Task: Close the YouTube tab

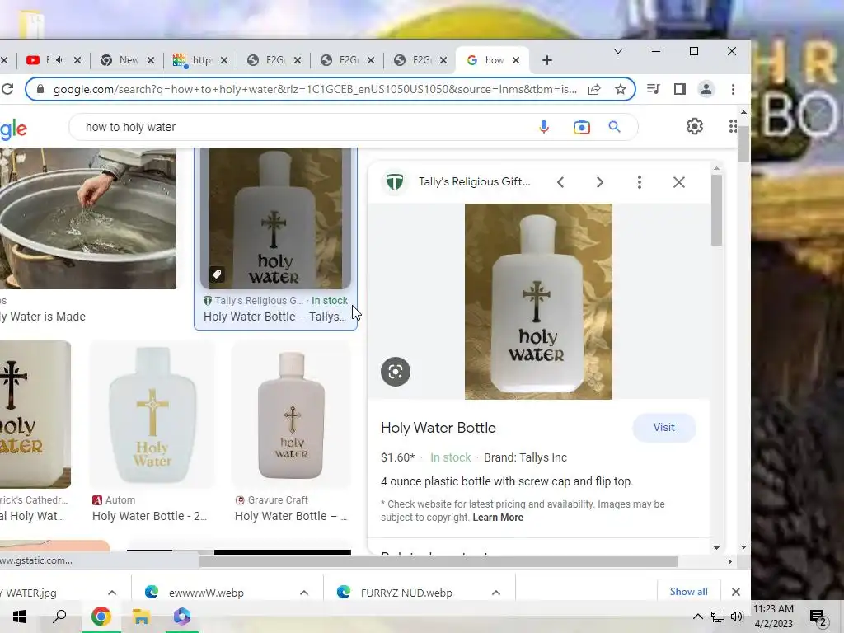Action: coord(77,60)
